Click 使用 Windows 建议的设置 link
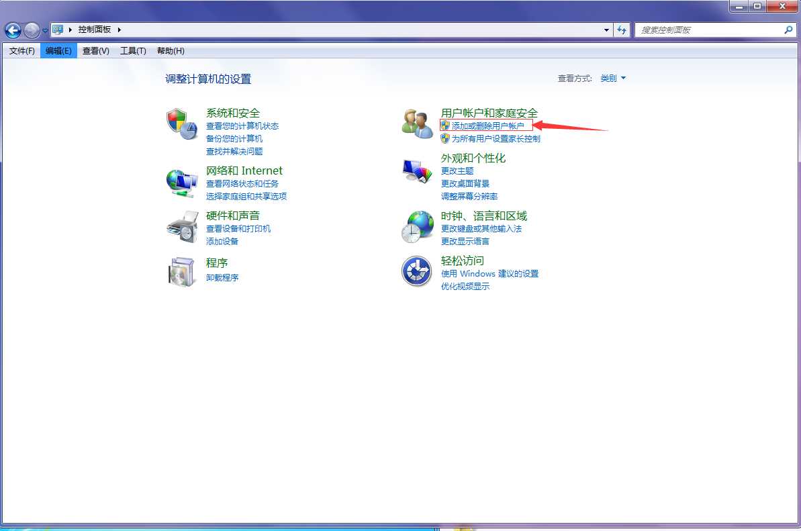The image size is (801, 531). pyautogui.click(x=489, y=273)
